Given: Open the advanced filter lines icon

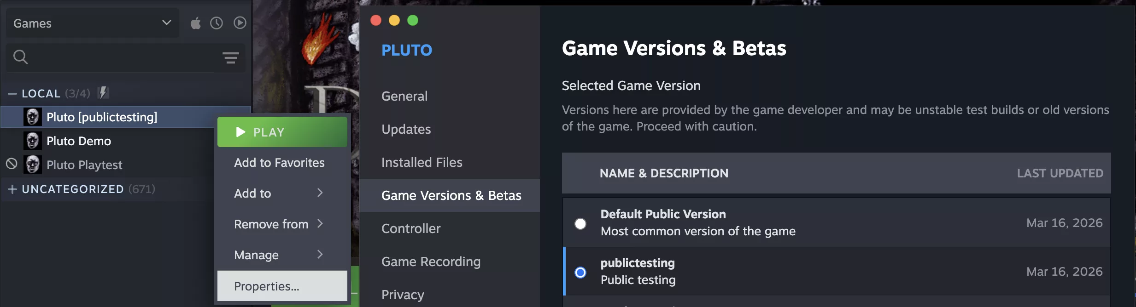Looking at the screenshot, I should (230, 58).
